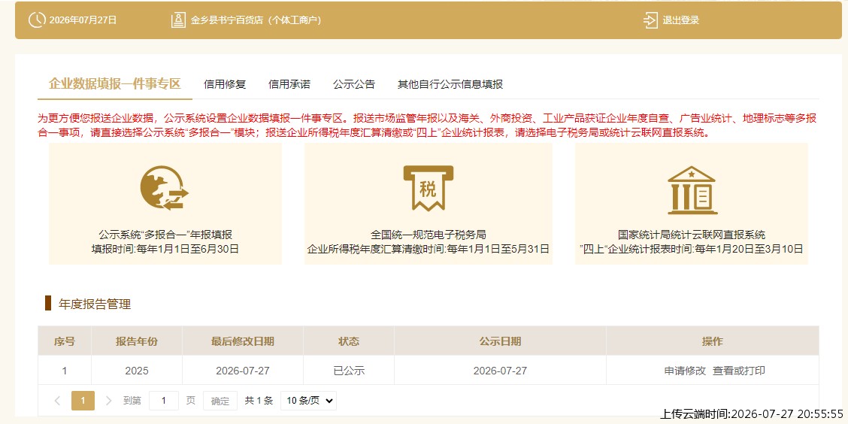Go to next page arrow in pagination
The height and width of the screenshot is (424, 848).
click(109, 401)
